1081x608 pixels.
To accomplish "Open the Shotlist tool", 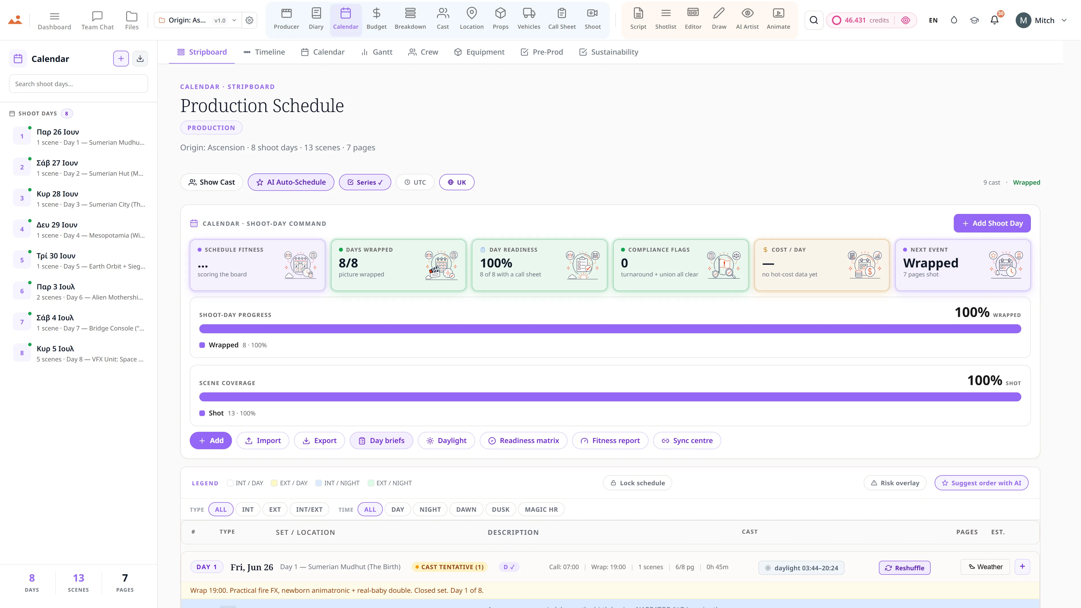I will (x=665, y=19).
